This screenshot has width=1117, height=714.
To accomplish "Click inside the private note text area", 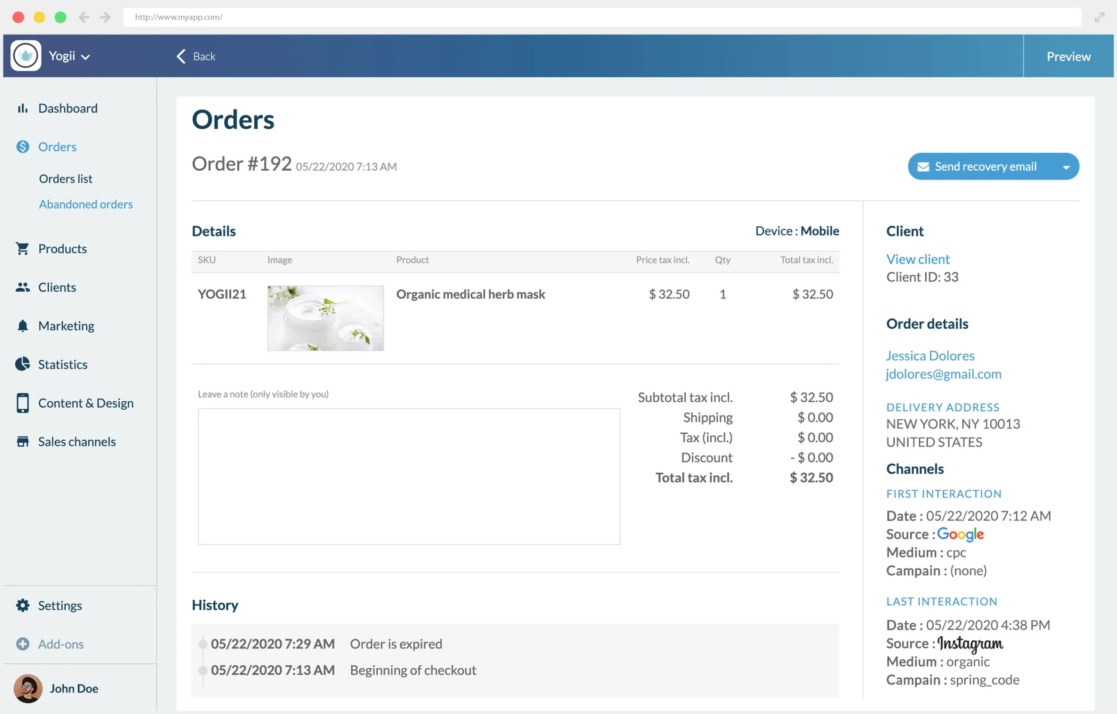I will pos(408,476).
